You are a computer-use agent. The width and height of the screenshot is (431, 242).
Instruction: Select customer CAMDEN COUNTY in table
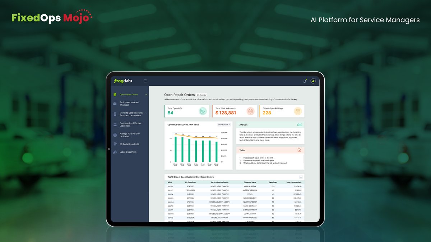[250, 210]
